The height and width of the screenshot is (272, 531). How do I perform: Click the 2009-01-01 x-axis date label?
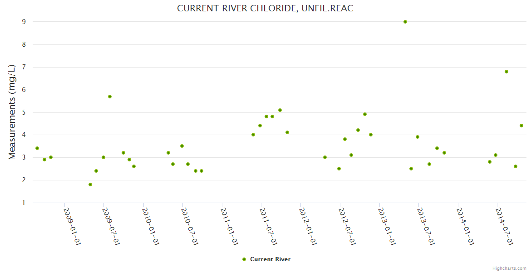(x=73, y=226)
